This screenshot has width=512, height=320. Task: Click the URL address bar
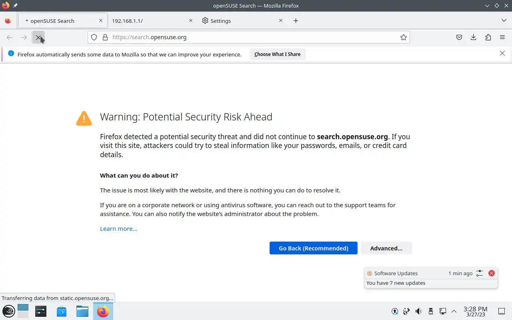click(x=249, y=37)
